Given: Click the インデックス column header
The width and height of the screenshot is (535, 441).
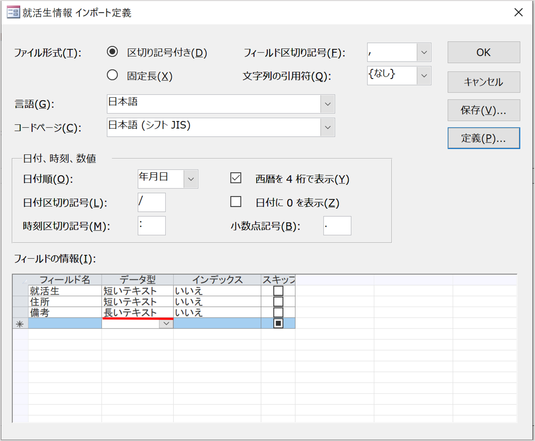Looking at the screenshot, I should (217, 280).
